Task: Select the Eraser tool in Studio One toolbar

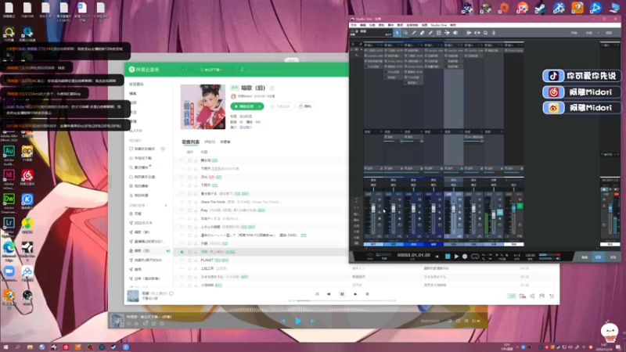Action: click(422, 33)
